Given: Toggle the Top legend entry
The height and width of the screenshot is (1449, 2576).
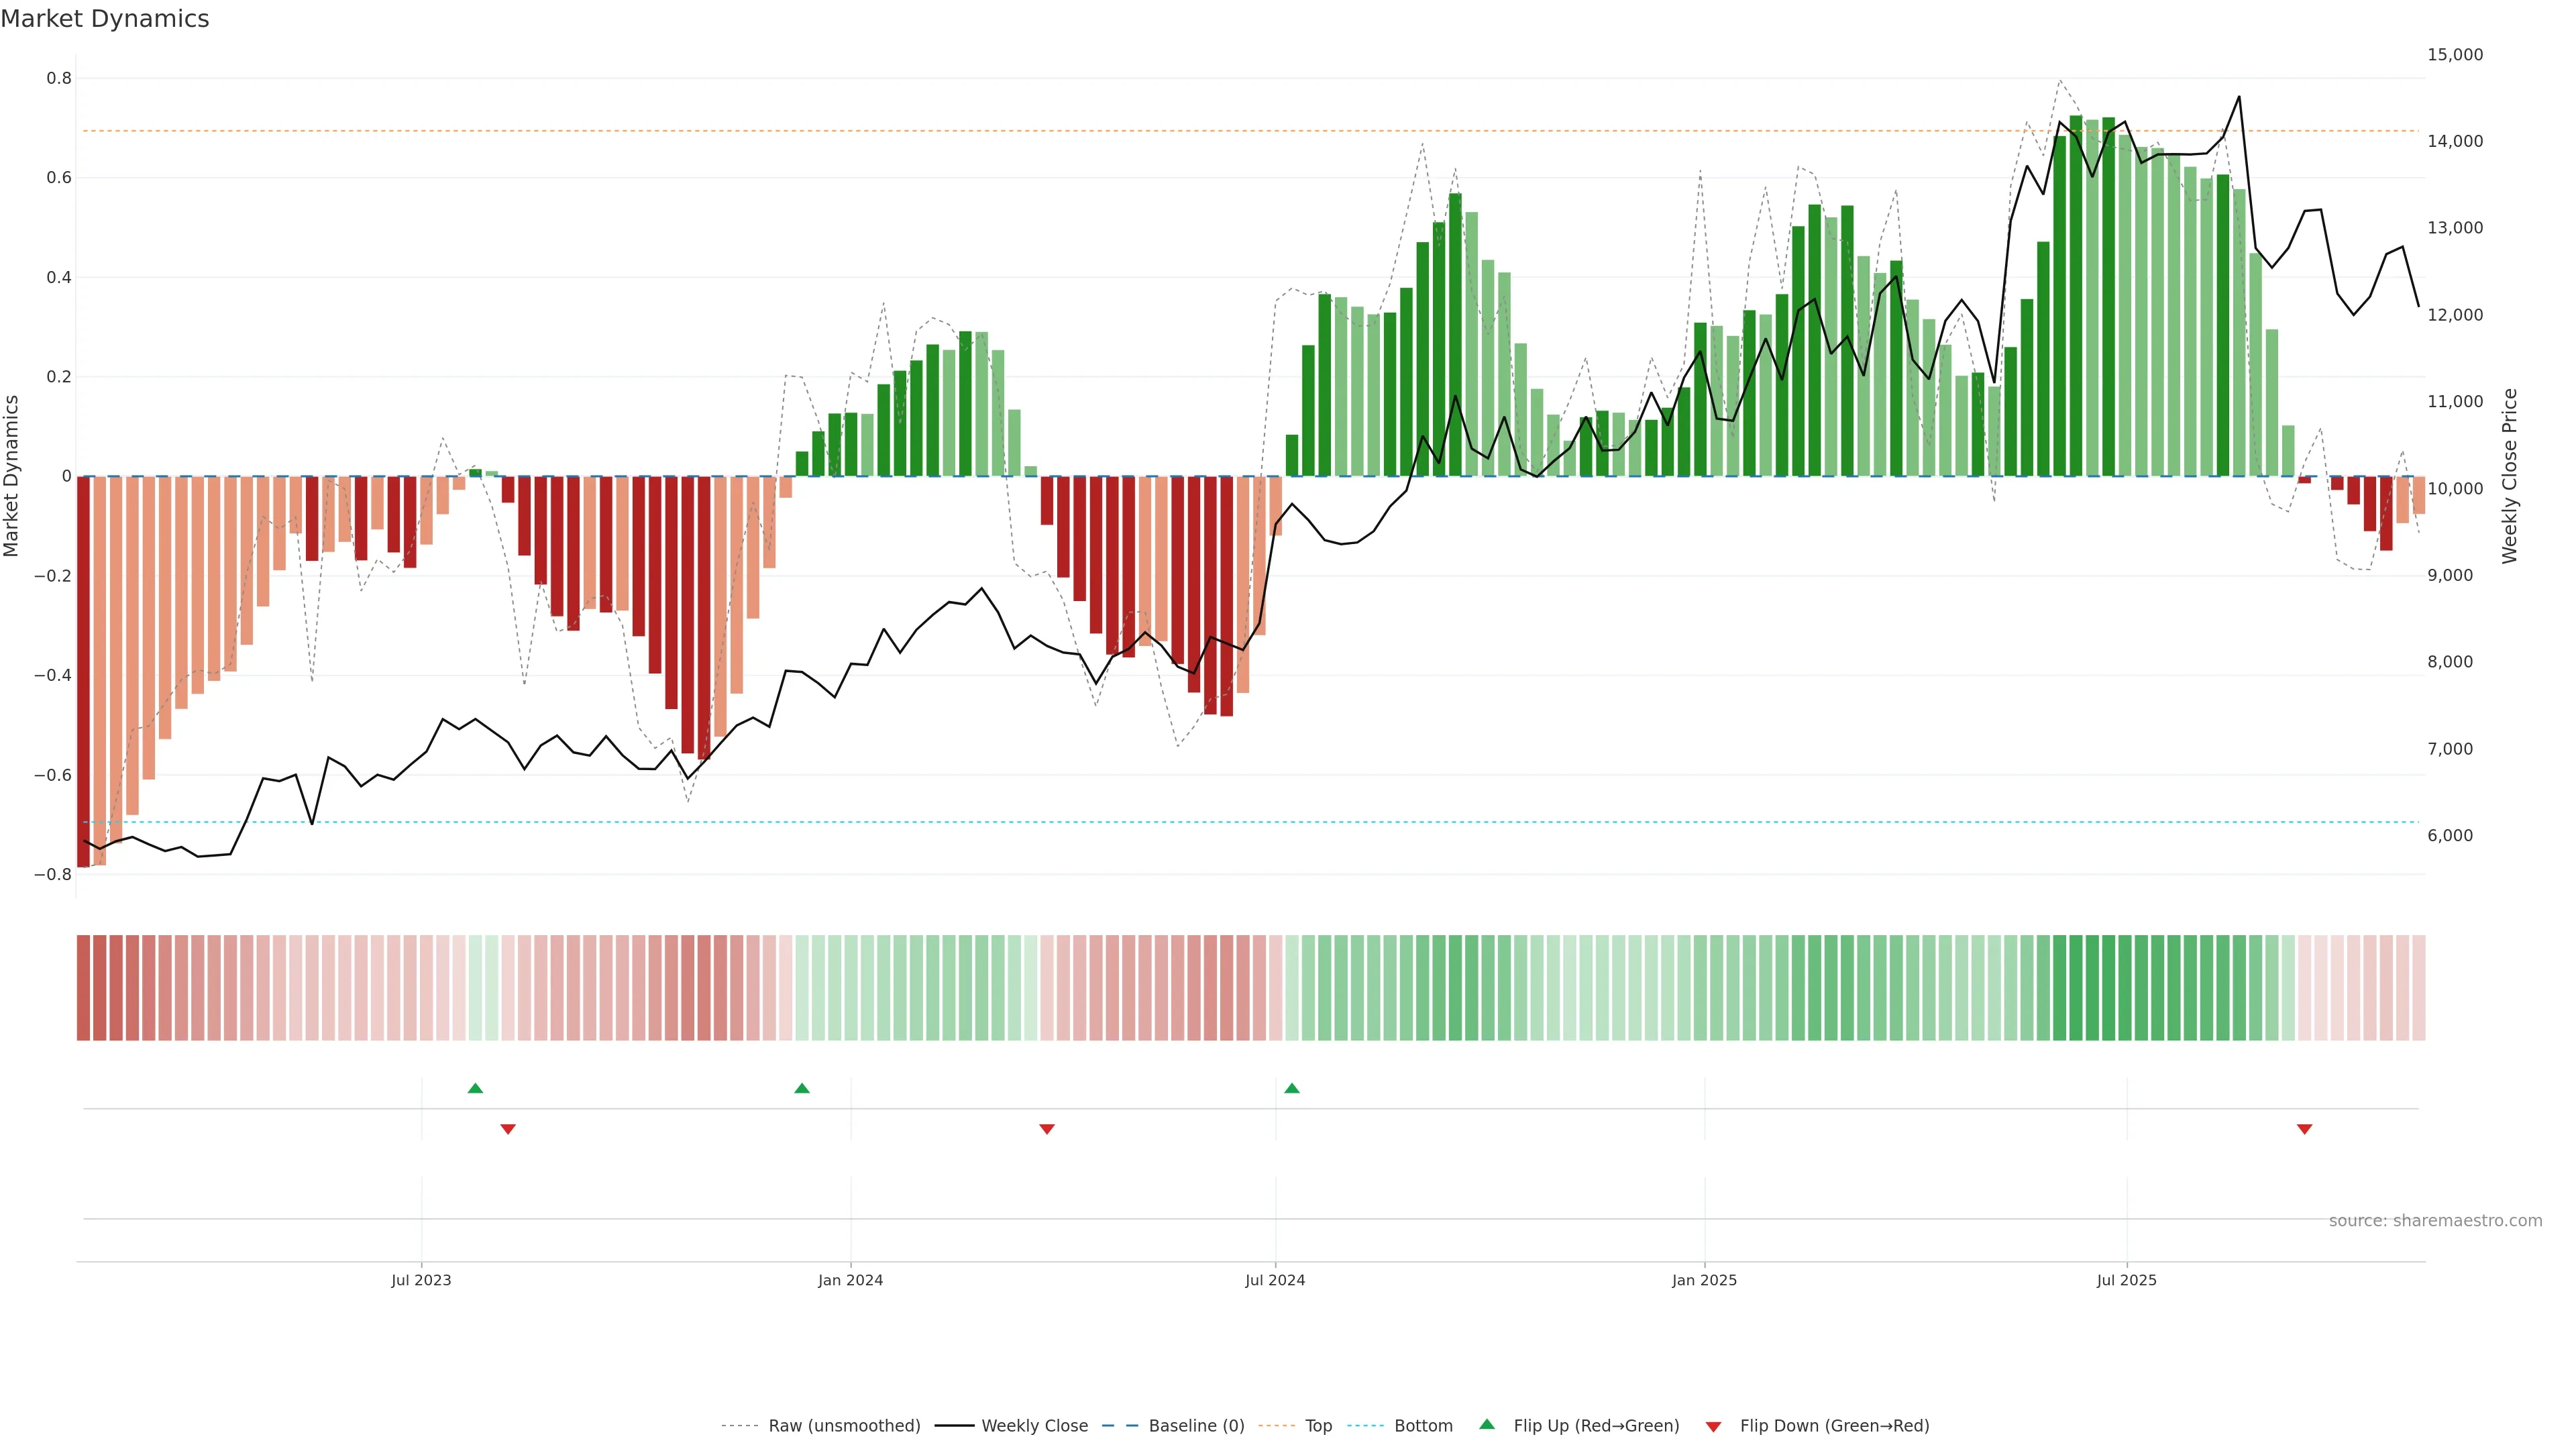Looking at the screenshot, I should tap(1318, 1426).
